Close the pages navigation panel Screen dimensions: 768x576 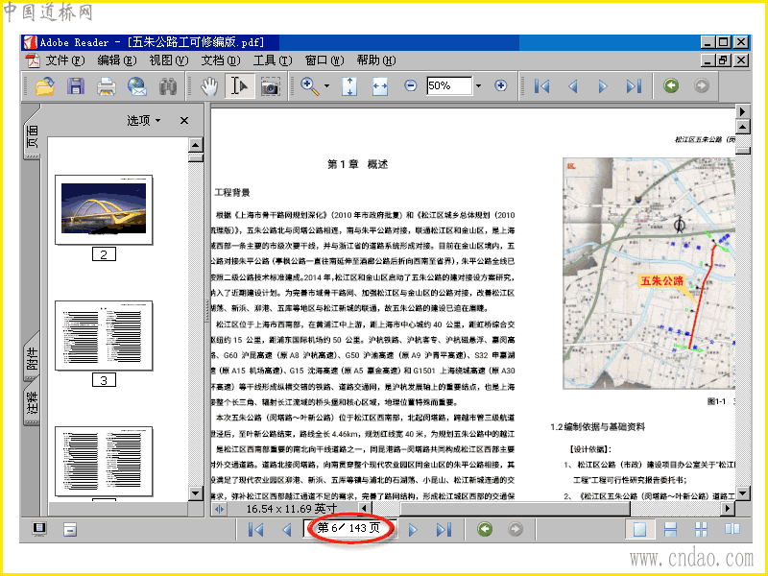point(184,120)
